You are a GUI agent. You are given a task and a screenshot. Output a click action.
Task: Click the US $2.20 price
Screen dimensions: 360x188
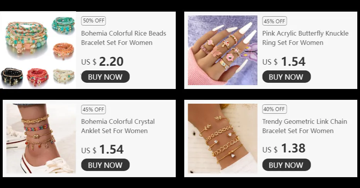click(102, 62)
